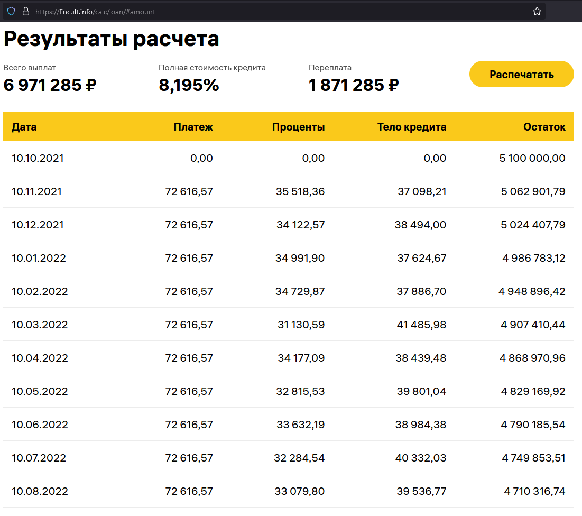Click the 0,00 payment in 10.10.2021 row
This screenshot has width=582, height=516.
point(201,158)
